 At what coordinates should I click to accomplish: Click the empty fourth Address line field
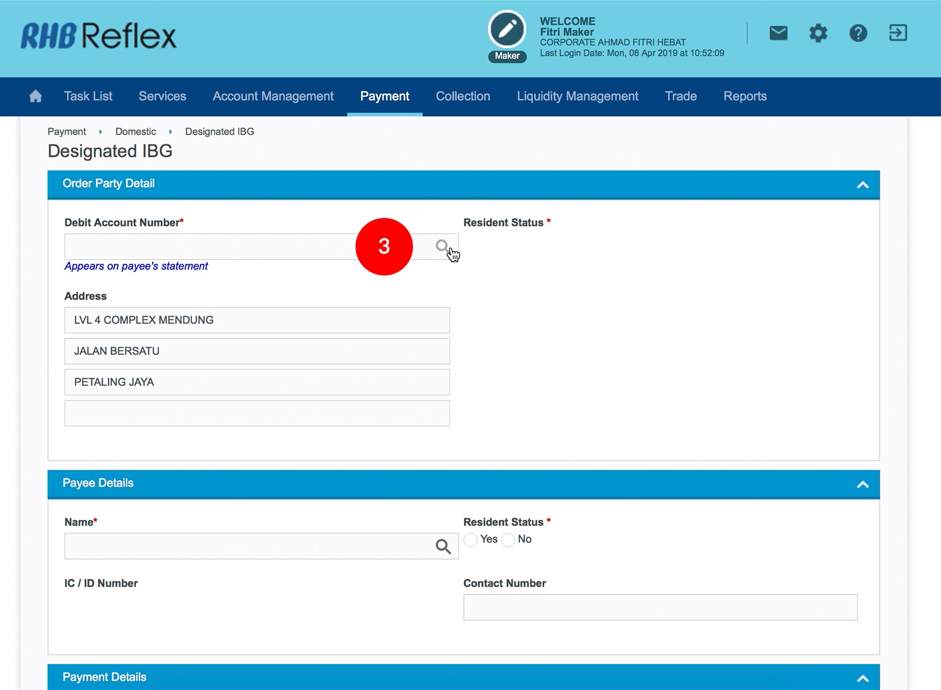click(x=257, y=413)
